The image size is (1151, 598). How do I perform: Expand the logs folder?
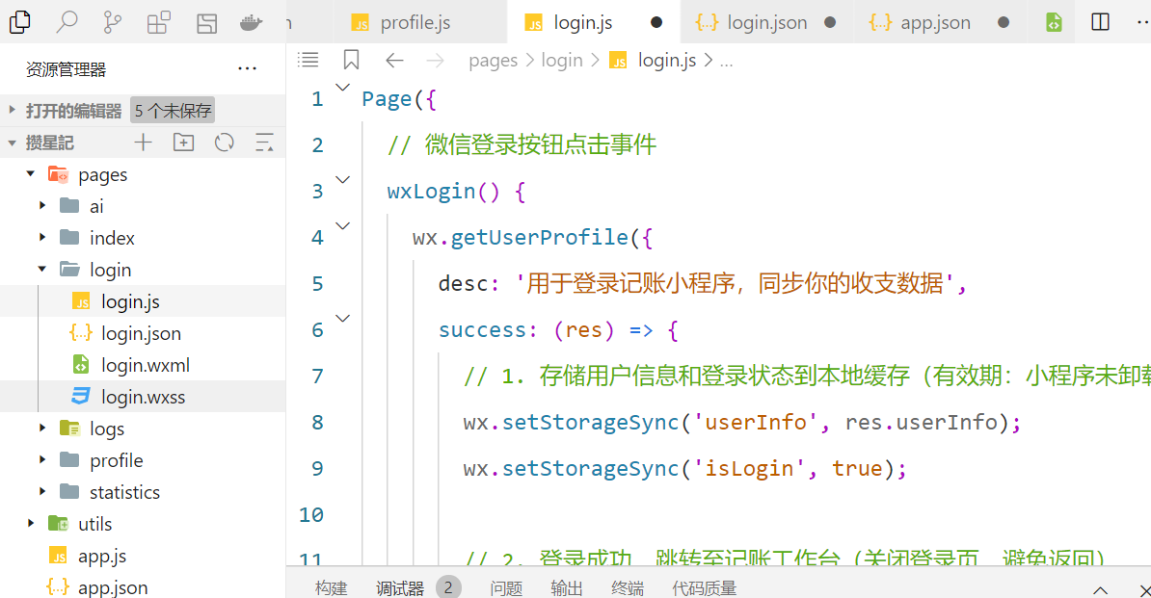point(41,428)
